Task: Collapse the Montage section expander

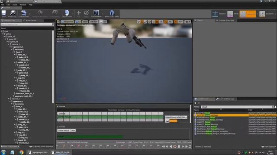Action: pos(58,106)
